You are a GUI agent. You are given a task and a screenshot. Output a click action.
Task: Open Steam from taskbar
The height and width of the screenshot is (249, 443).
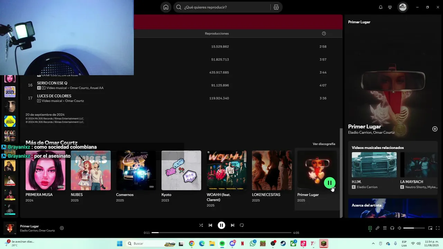point(283,243)
